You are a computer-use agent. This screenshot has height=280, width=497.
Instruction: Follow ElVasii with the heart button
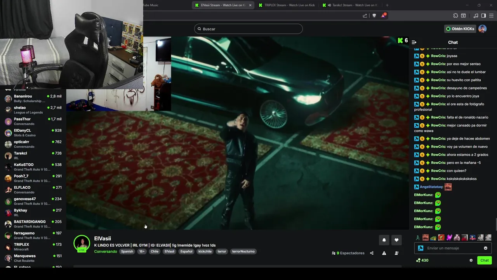(x=396, y=240)
